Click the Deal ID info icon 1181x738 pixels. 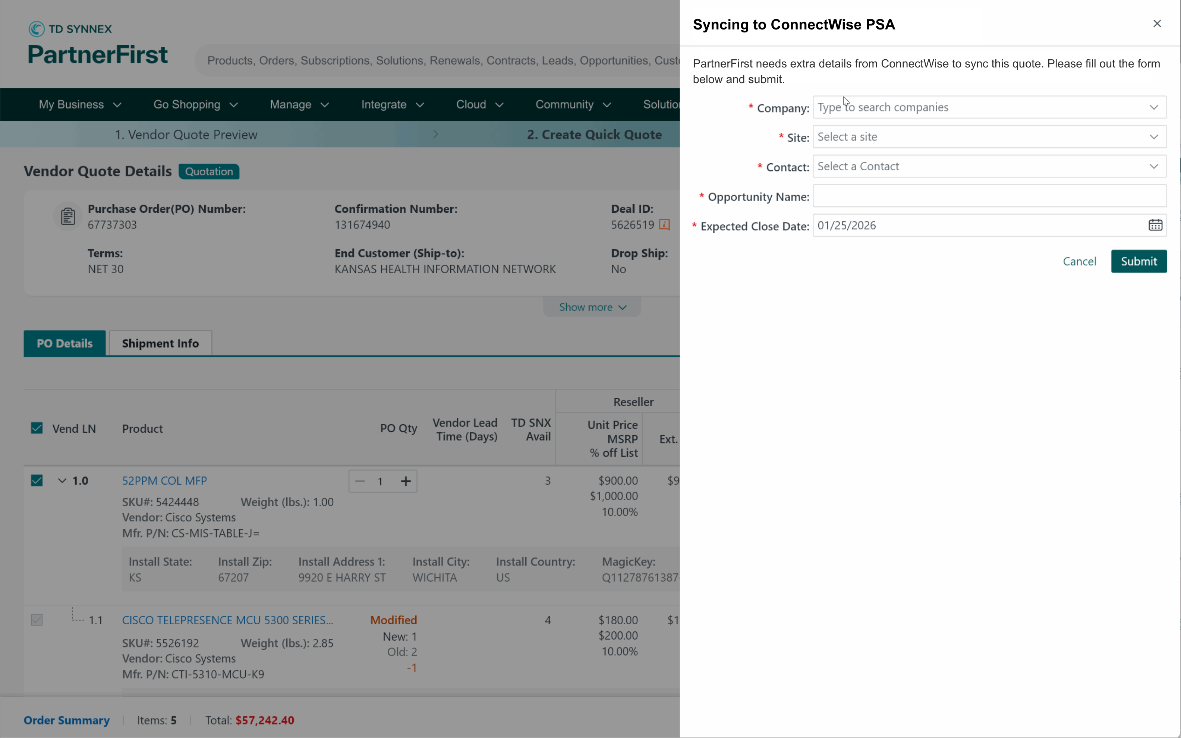[x=664, y=224]
